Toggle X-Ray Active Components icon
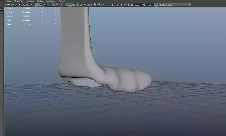The height and width of the screenshot is (136, 226). (122, 5)
